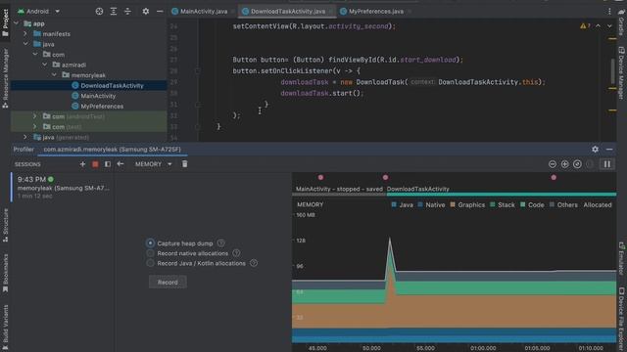Select the 9:43 PM memoryleak session
The height and width of the screenshot is (352, 627).
point(63,188)
